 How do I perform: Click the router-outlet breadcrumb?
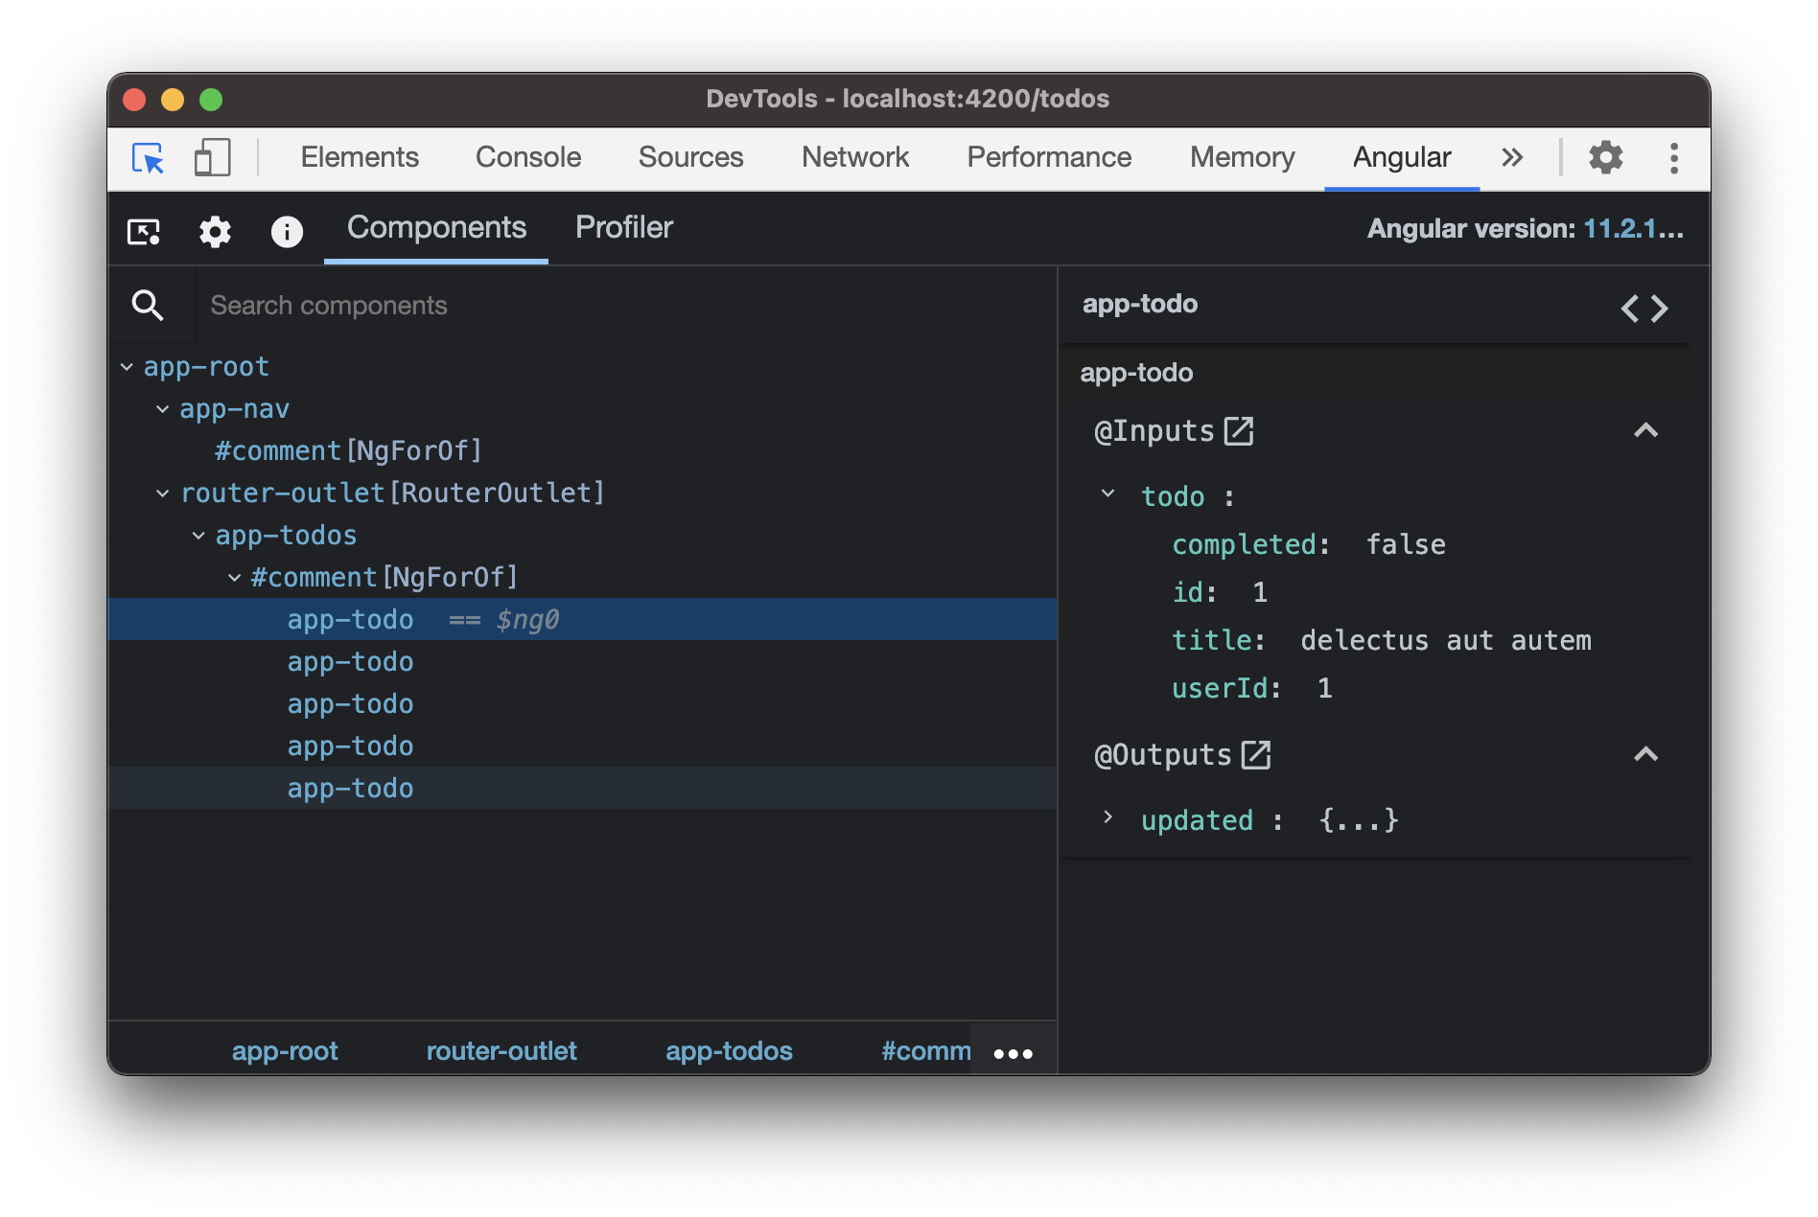[x=501, y=1051]
